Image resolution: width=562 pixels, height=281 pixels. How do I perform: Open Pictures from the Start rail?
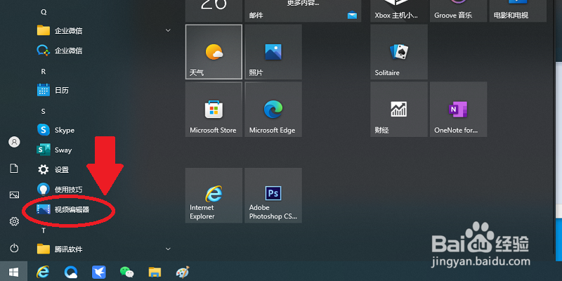click(x=14, y=195)
